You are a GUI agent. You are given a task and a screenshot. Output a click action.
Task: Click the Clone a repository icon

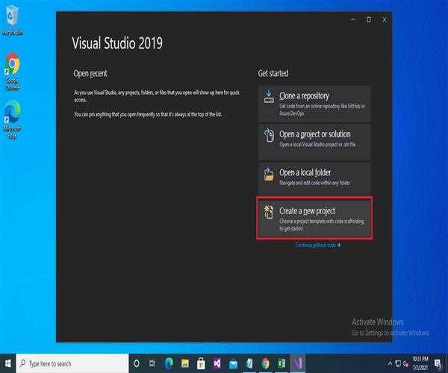pos(270,99)
